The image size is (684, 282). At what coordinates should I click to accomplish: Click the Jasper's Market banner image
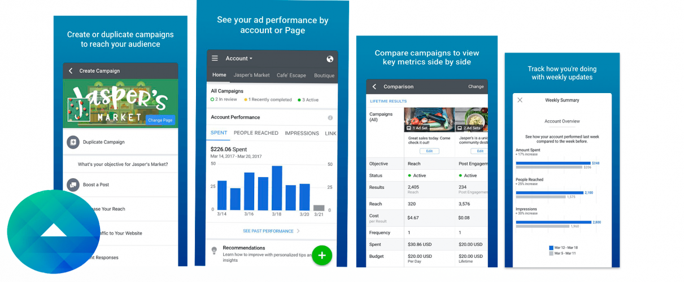click(120, 103)
